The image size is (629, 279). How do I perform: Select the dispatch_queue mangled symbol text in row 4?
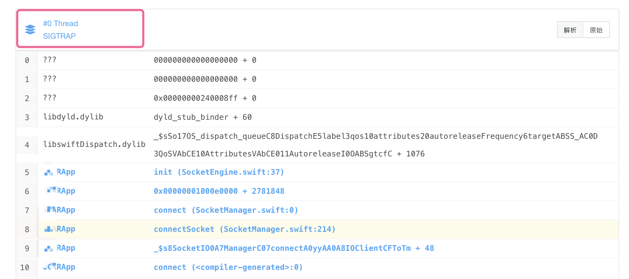point(376,145)
